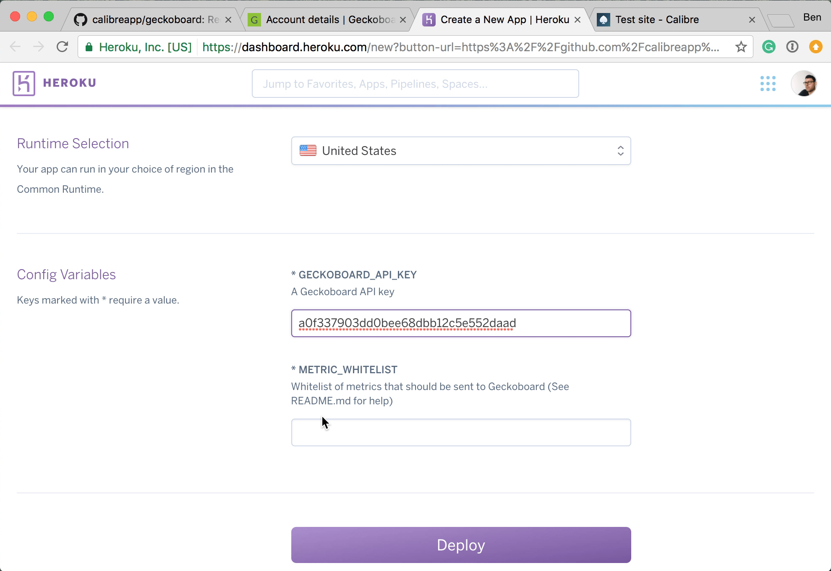Click the Grammarly extension icon

(x=768, y=47)
